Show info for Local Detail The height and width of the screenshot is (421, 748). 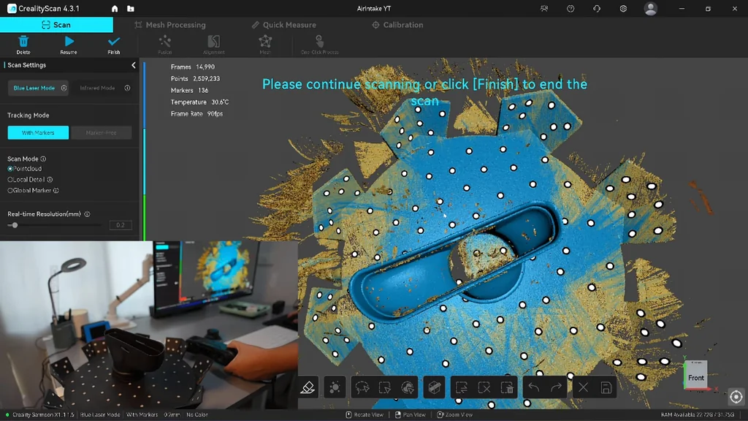[x=50, y=180]
